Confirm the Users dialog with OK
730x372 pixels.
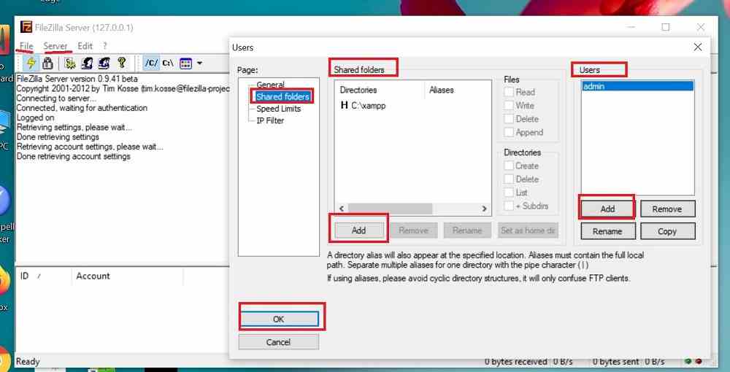point(278,319)
